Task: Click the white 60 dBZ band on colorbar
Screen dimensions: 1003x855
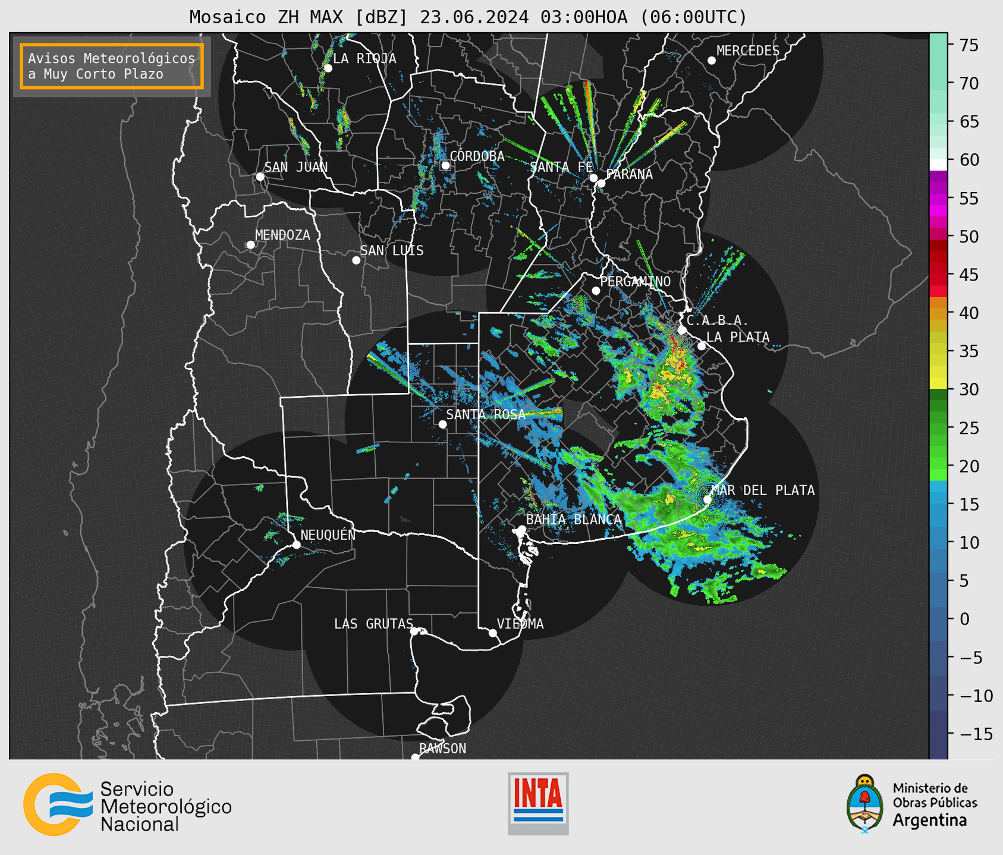Action: click(938, 164)
